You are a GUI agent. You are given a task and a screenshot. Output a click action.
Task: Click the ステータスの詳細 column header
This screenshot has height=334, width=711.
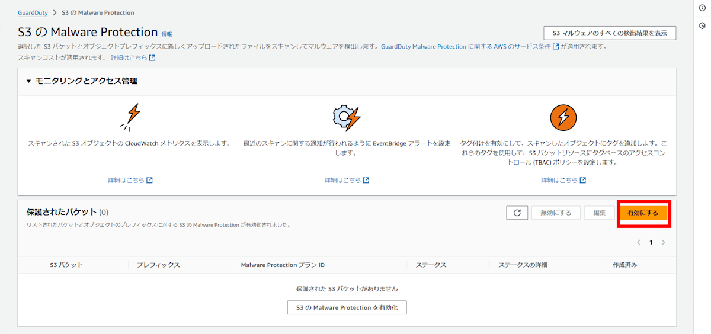click(x=523, y=265)
